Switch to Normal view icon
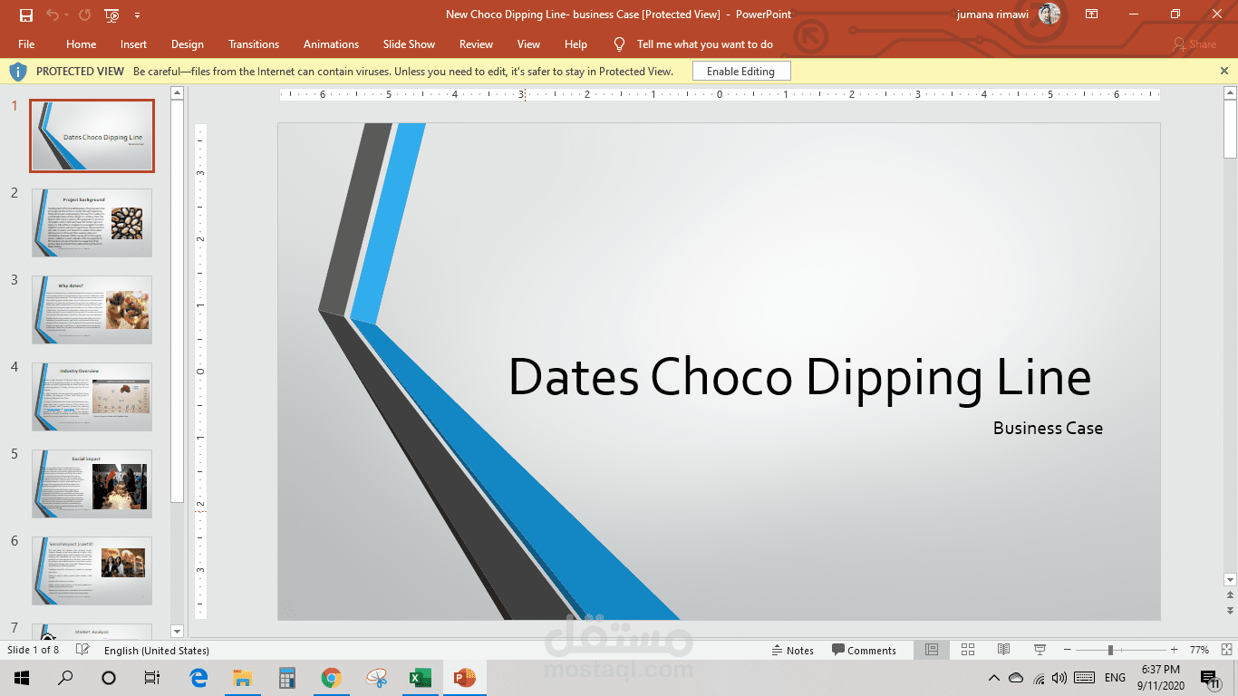Image resolution: width=1238 pixels, height=696 pixels. [932, 650]
